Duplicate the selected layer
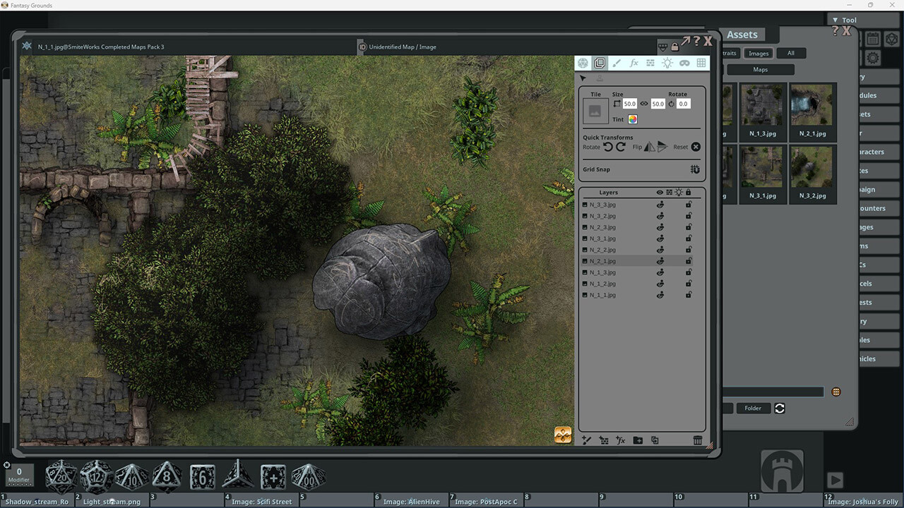The image size is (904, 508). click(x=655, y=440)
